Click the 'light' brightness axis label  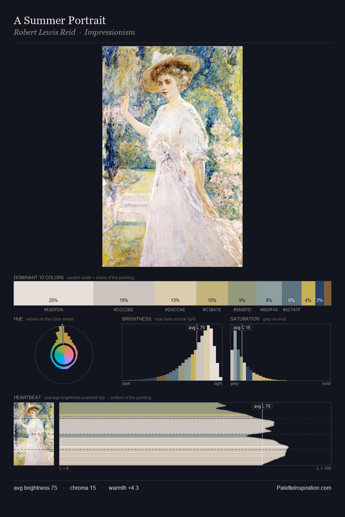click(x=218, y=384)
